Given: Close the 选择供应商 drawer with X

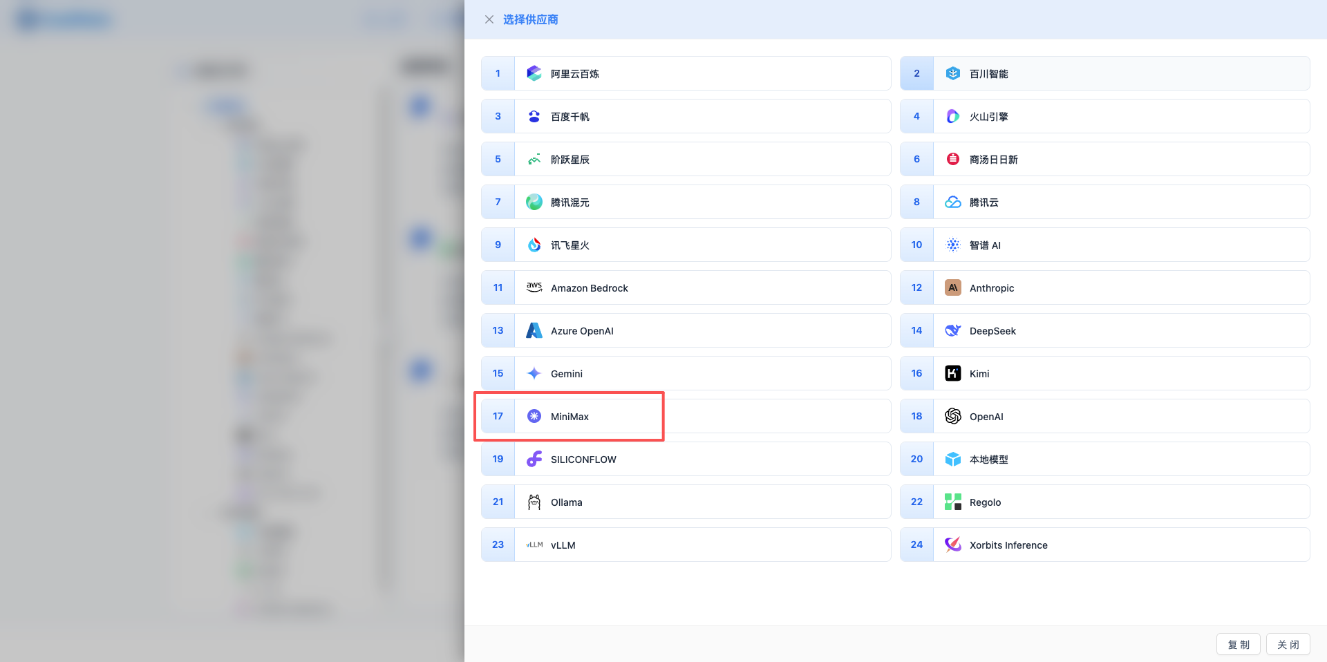Looking at the screenshot, I should coord(489,19).
